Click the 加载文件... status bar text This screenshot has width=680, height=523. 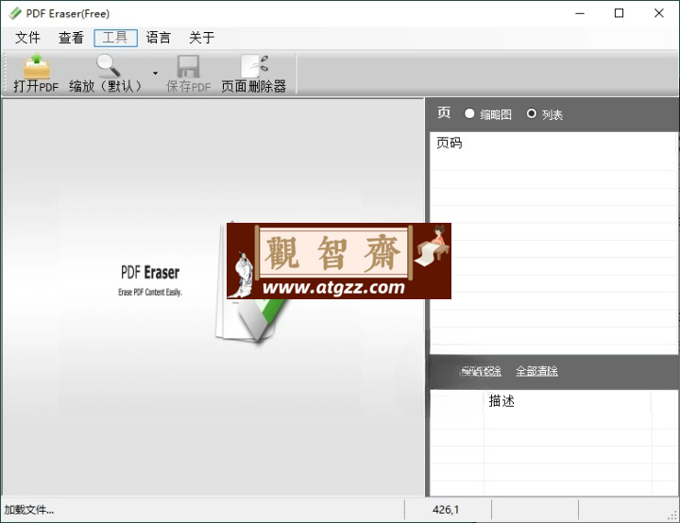click(29, 510)
